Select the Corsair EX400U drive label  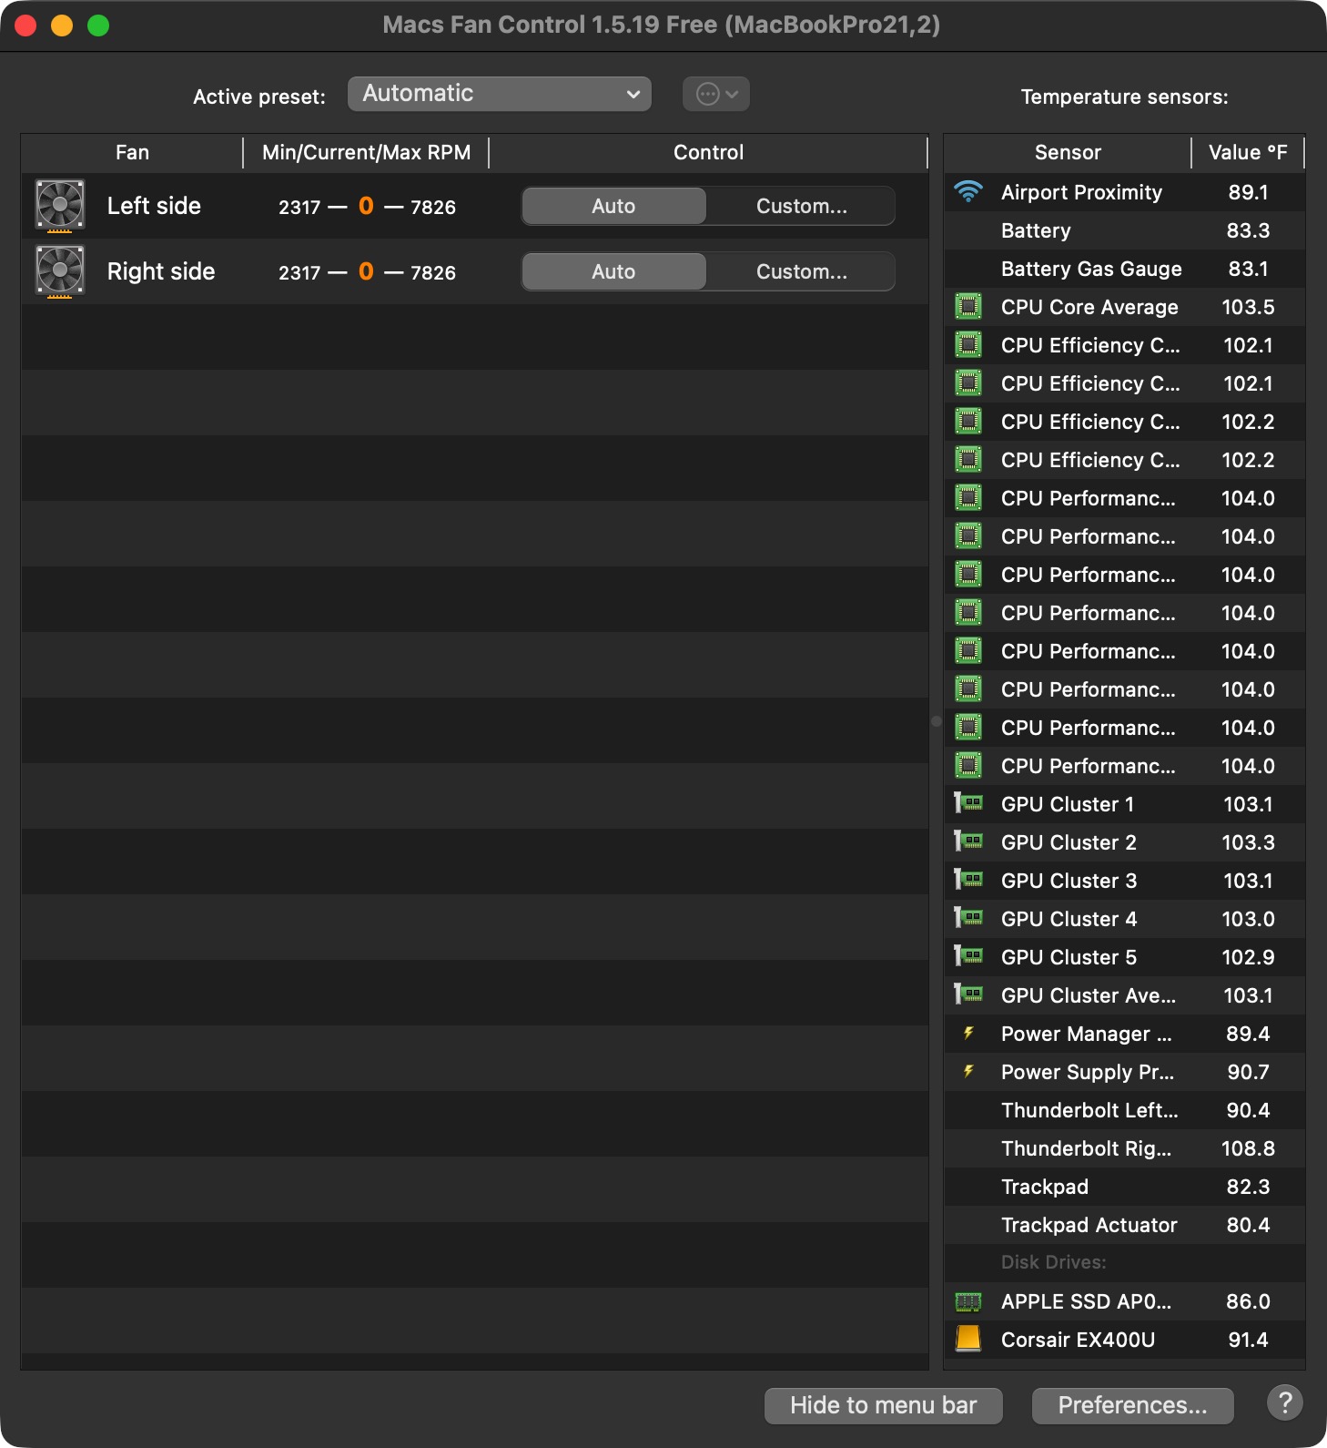coord(1078,1340)
